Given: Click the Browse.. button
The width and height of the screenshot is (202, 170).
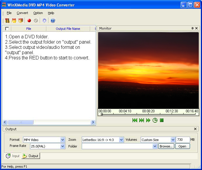Looking at the screenshot, I should point(166,146).
